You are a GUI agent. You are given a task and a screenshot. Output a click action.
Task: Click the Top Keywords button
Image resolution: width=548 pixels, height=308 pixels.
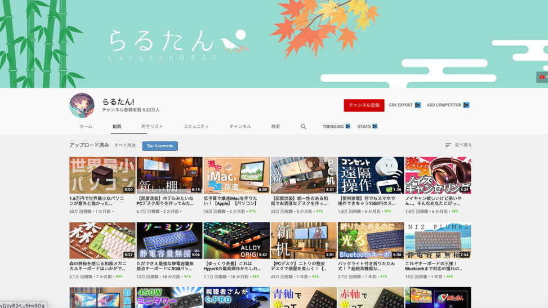[160, 146]
